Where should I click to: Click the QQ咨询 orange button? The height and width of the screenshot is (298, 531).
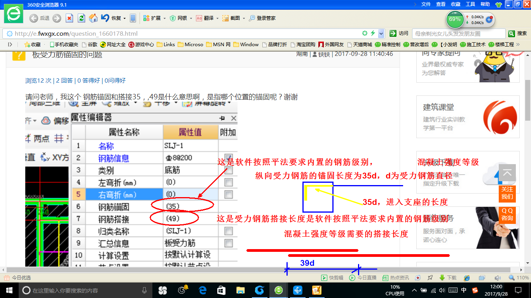coord(507,215)
